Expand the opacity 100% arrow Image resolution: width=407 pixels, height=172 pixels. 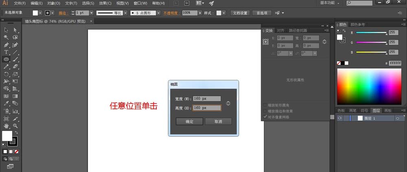200,13
